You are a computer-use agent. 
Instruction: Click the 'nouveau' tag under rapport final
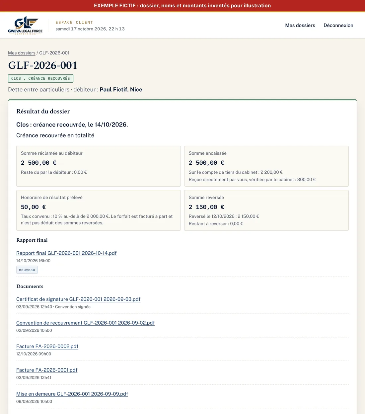[27, 270]
